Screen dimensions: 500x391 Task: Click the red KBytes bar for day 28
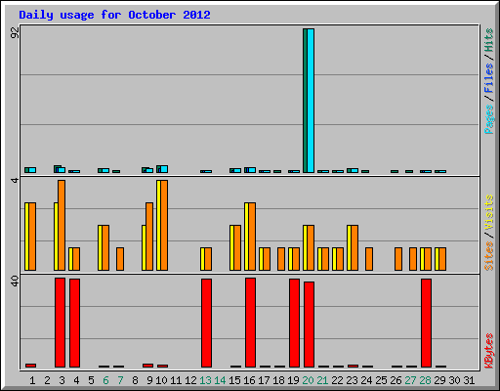[x=426, y=323]
